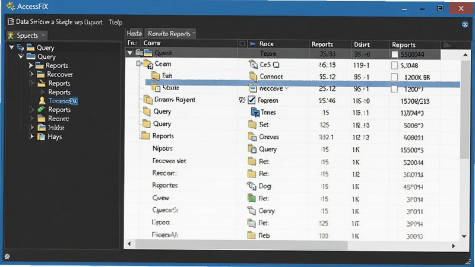Click the 15500/233 value cell
The image size is (475, 267).
click(415, 101)
